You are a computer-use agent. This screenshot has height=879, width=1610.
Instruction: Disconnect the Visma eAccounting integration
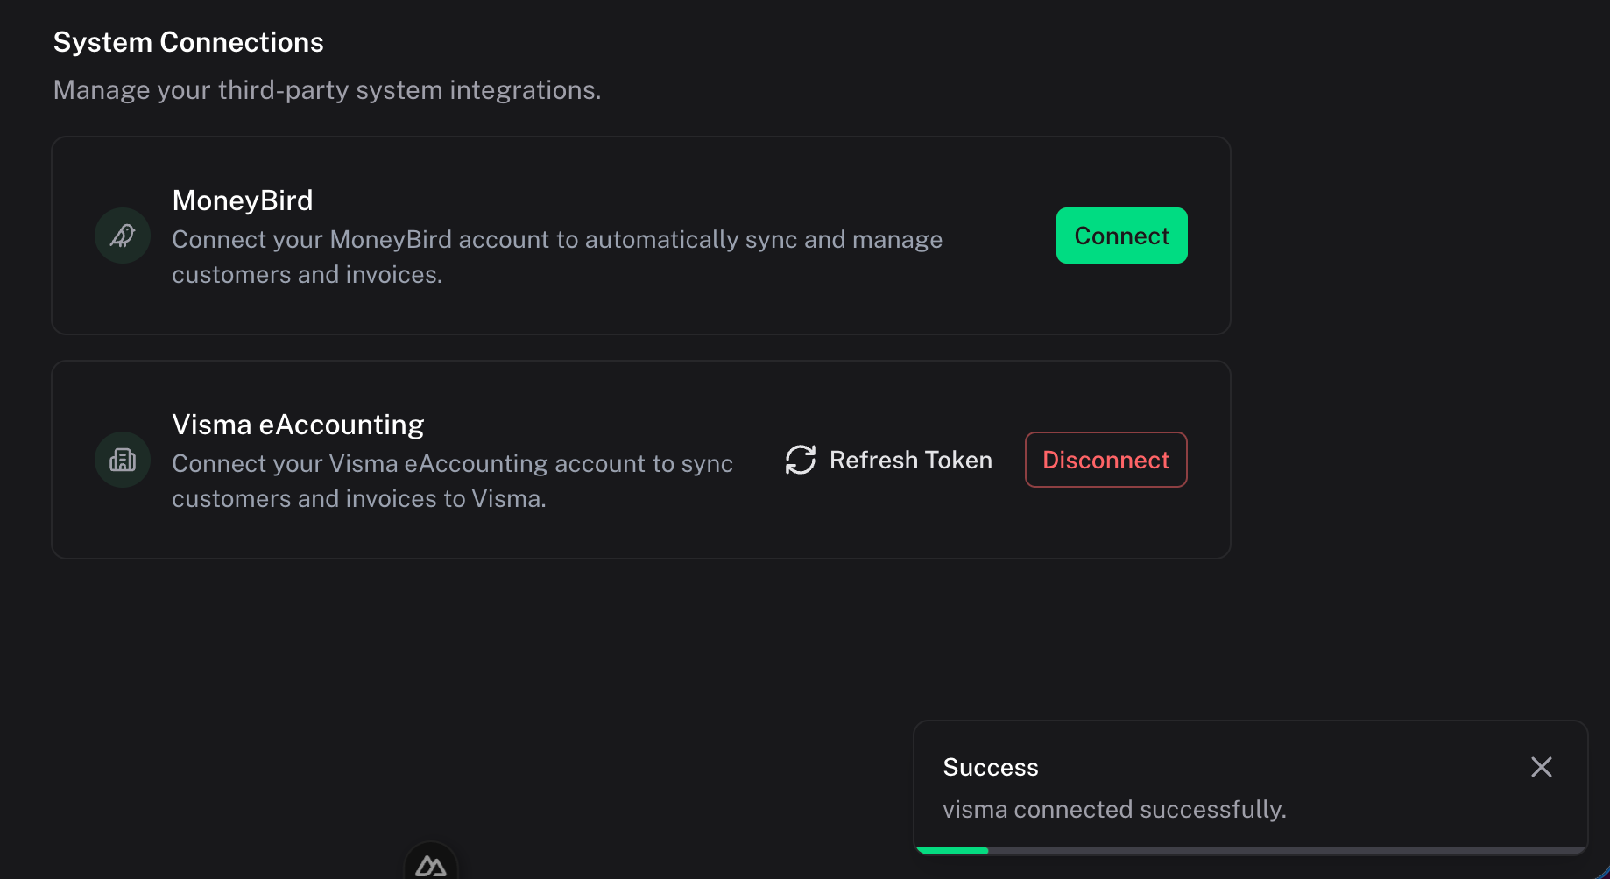pyautogui.click(x=1106, y=460)
